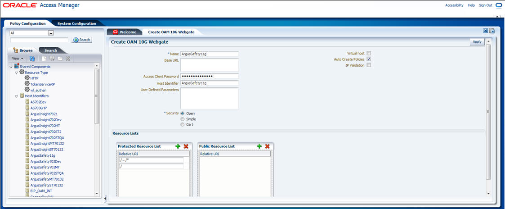Click the greyed Create new document icon
The height and width of the screenshot is (209, 505).
(x=44, y=59)
